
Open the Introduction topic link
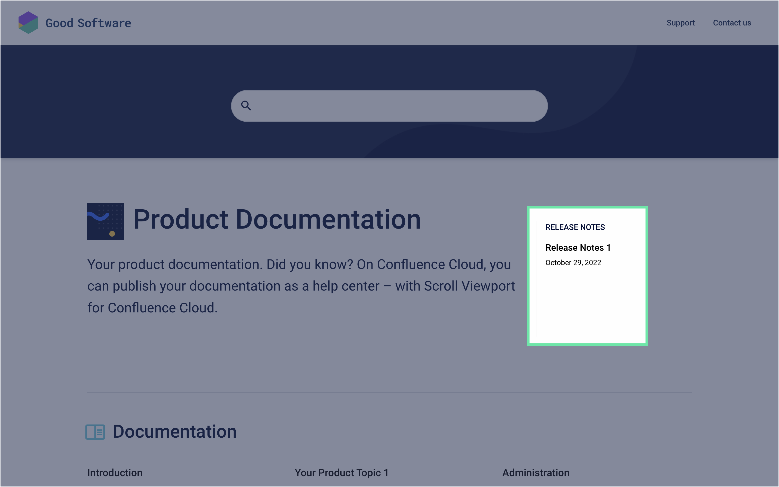(115, 473)
